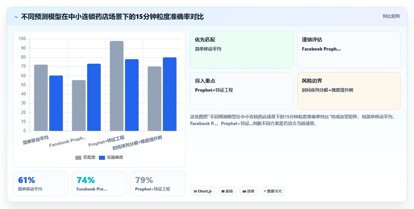Click the gray 匹配度 bar for Prophet+特征工程
The image size is (414, 209).
click(117, 86)
